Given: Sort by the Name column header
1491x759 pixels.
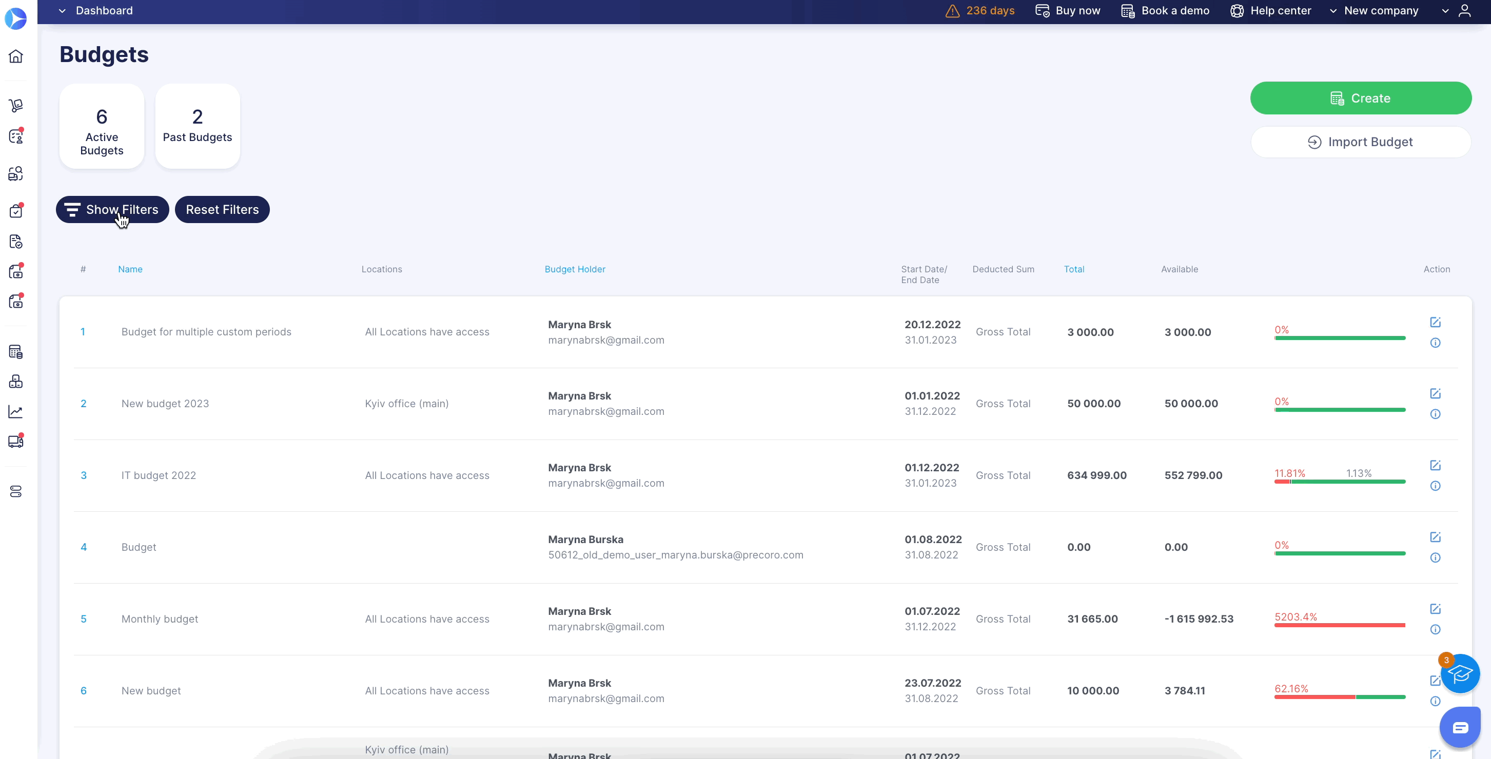Looking at the screenshot, I should tap(130, 269).
